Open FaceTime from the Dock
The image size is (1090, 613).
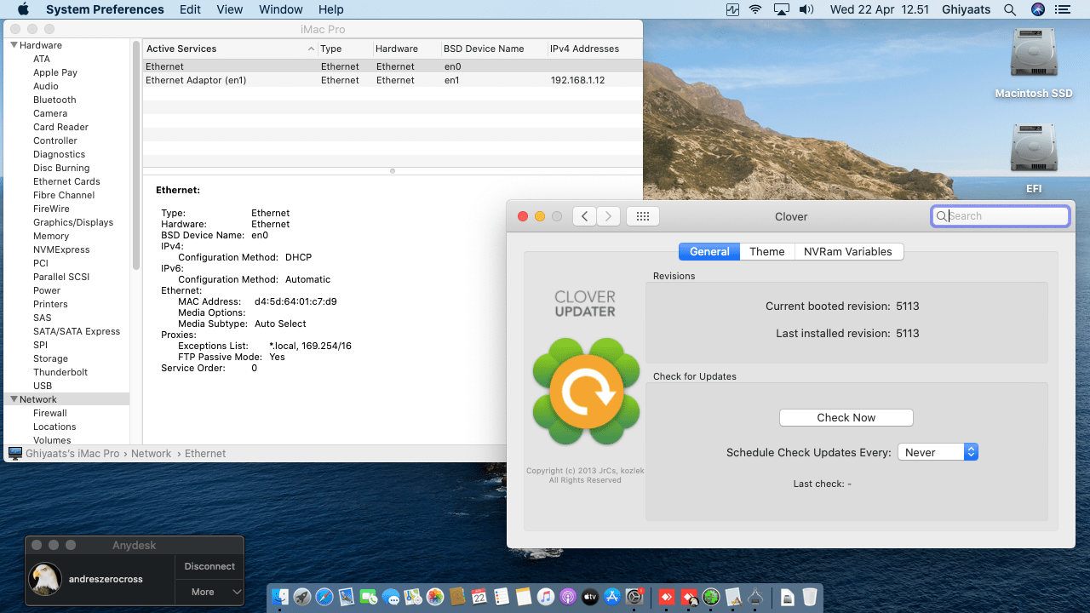[x=369, y=598]
